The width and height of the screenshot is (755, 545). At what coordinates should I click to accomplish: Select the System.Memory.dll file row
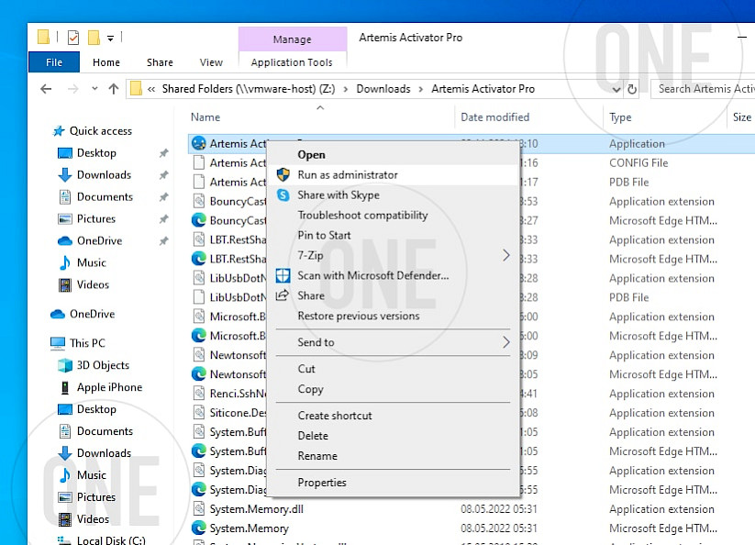tap(471, 509)
